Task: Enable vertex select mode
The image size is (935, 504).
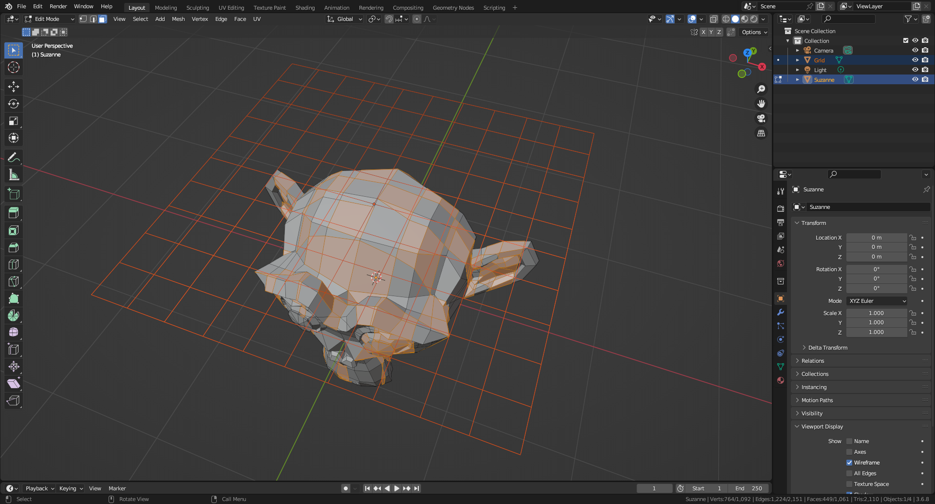Action: tap(83, 19)
